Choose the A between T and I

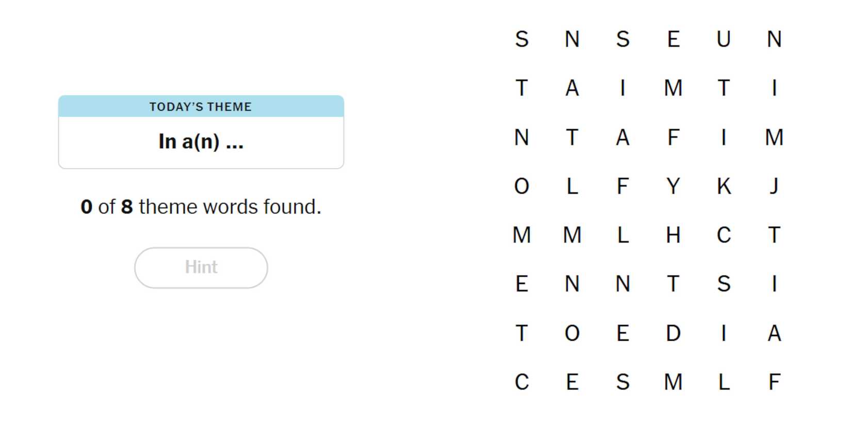tap(572, 88)
